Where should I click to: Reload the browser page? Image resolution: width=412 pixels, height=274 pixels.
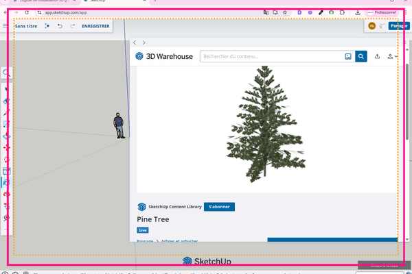pos(27,12)
